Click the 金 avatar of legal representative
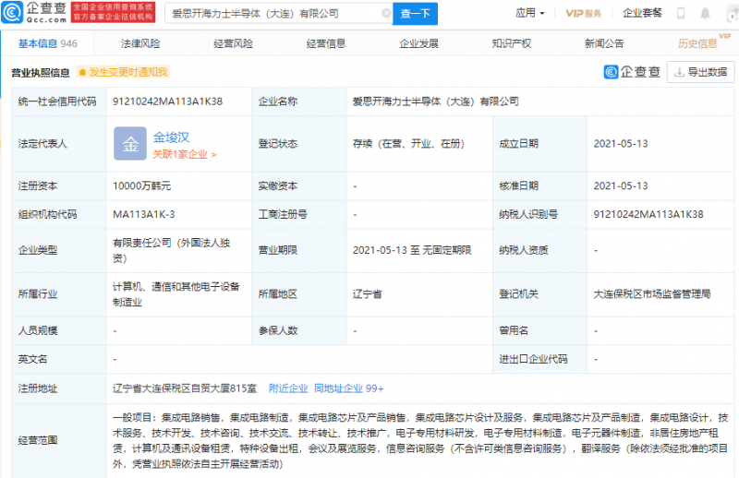The image size is (739, 478). coord(129,143)
